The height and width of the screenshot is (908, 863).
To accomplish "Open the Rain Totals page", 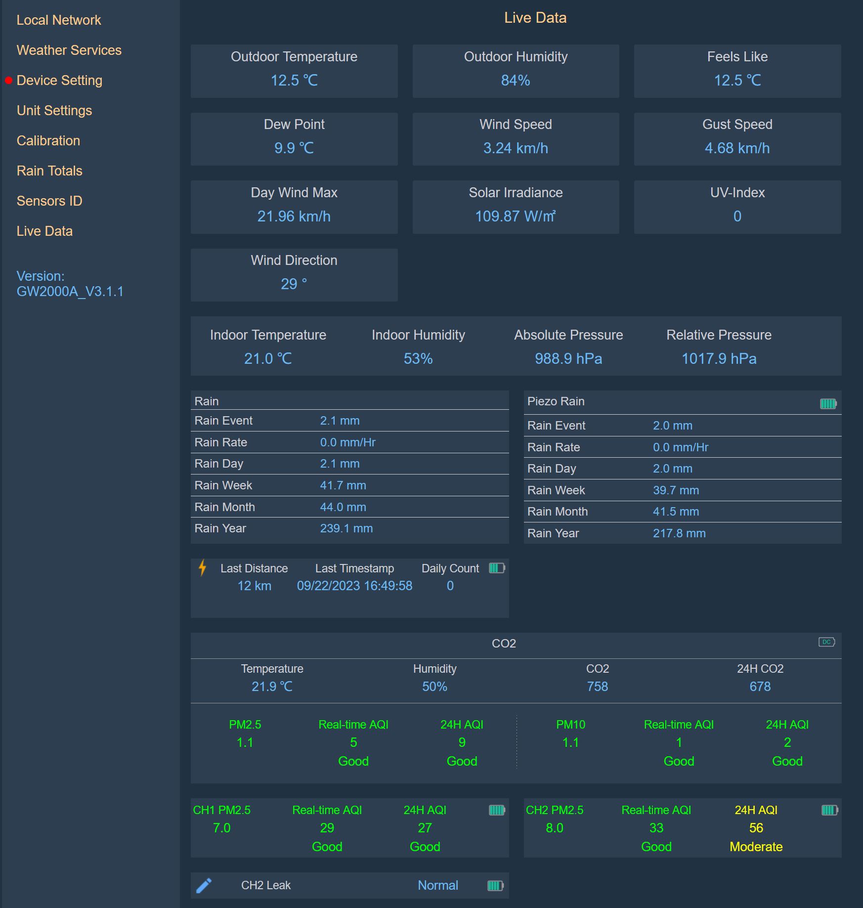I will point(49,171).
